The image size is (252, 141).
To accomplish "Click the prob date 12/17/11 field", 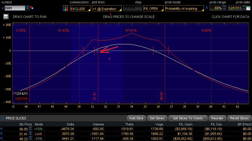I will tap(235, 8).
